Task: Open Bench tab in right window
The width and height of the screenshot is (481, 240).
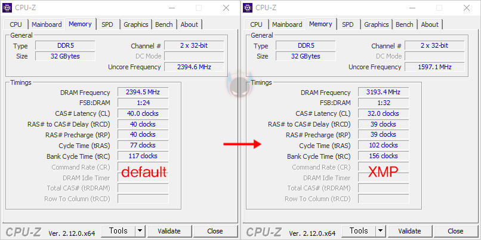Action: coord(404,24)
